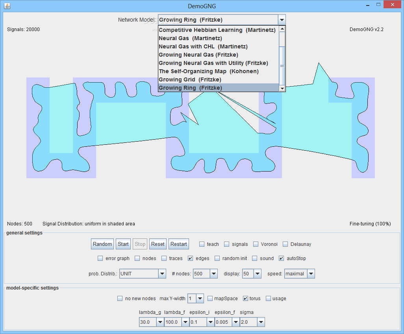The height and width of the screenshot is (334, 404).
Task: Select Growing Neural Gas (Fritzke) option
Action: [x=219, y=55]
